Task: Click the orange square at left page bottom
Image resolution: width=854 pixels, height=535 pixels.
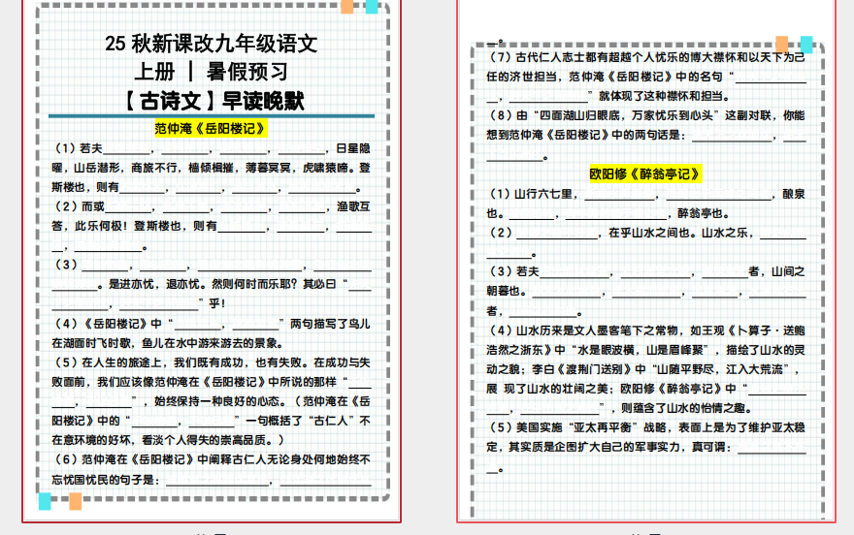Action: click(75, 501)
